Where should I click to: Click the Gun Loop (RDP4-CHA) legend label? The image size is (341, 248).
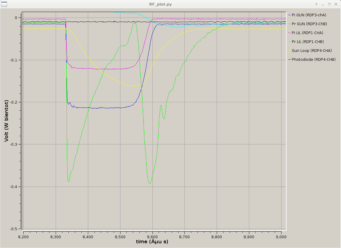click(x=312, y=50)
